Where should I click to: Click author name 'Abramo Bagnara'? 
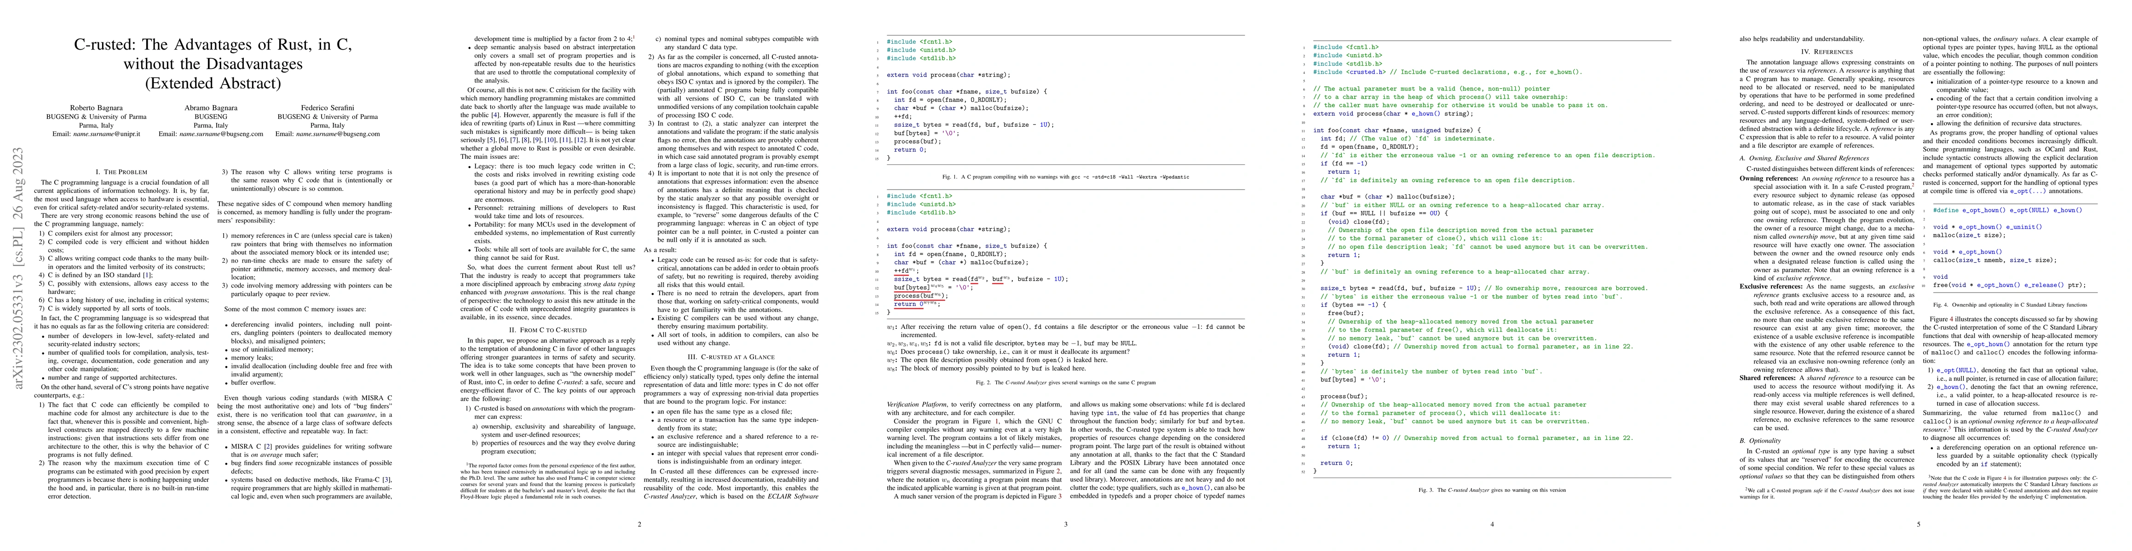pos(212,107)
